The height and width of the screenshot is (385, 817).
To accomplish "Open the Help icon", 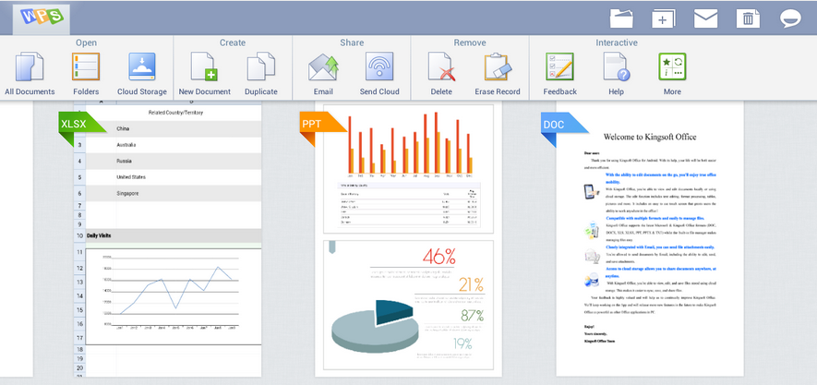I will 616,66.
